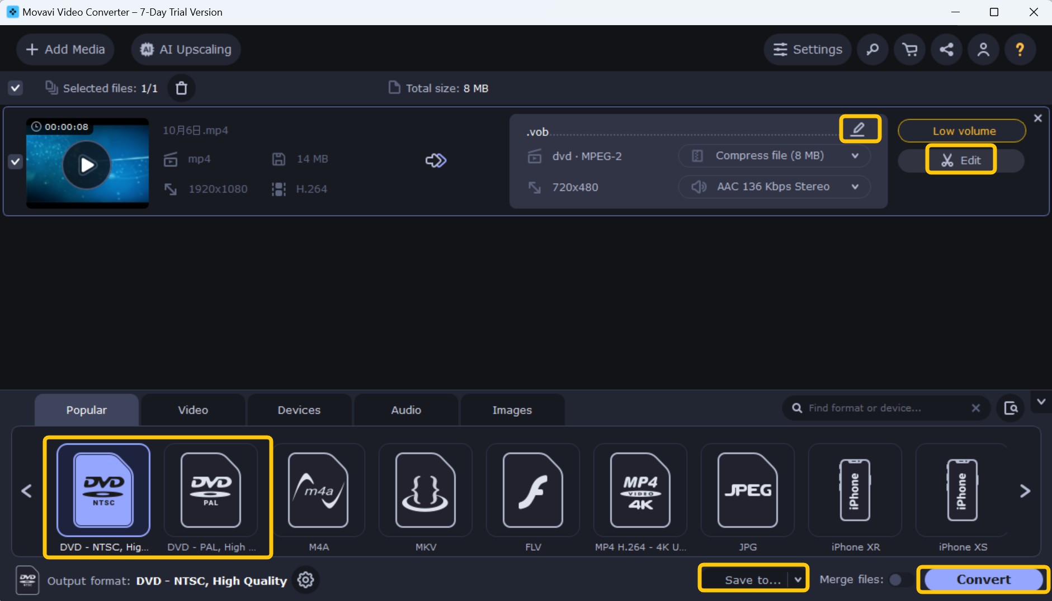The image size is (1052, 601).
Task: Toggle the select-all files checkbox
Action: click(x=15, y=88)
